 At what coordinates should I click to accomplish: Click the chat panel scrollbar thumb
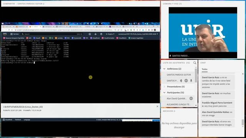[x=243, y=122]
